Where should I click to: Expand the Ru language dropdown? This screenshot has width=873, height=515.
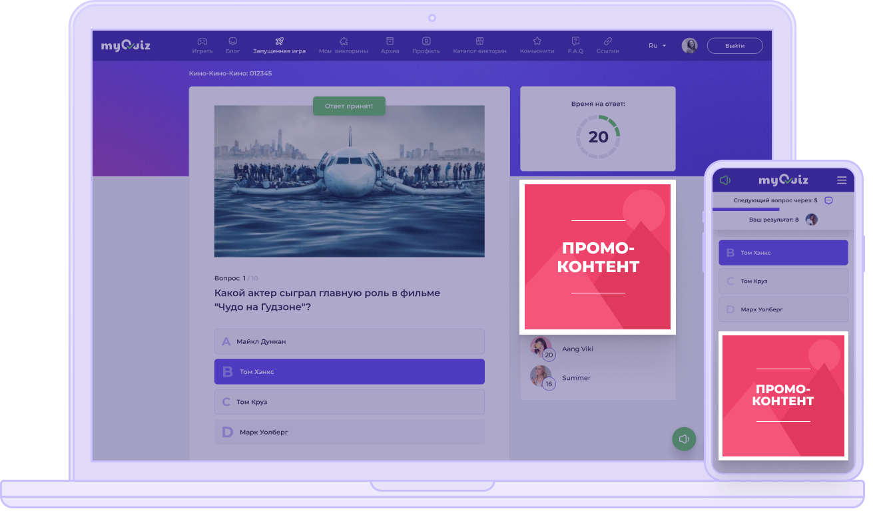point(657,46)
